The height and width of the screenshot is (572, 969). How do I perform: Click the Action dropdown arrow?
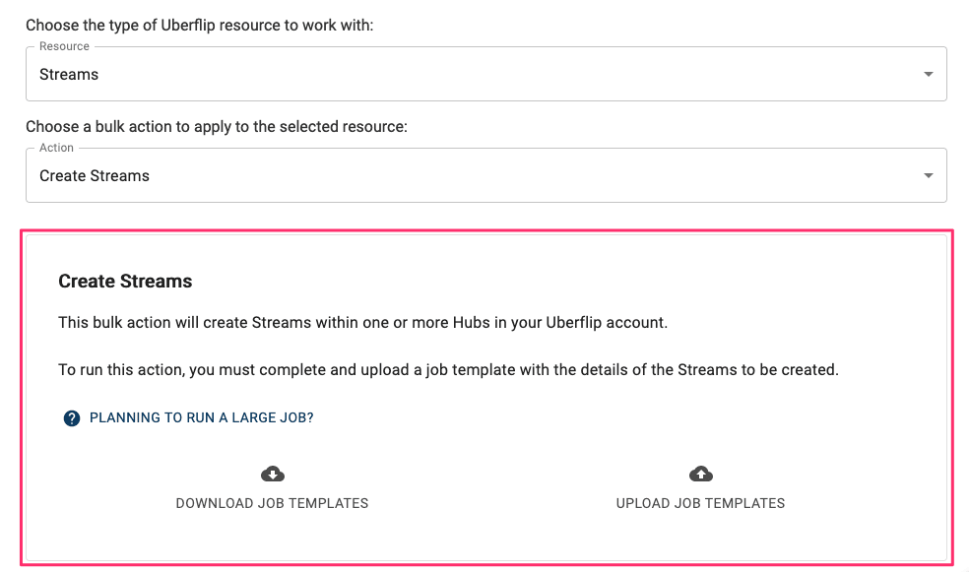[928, 175]
